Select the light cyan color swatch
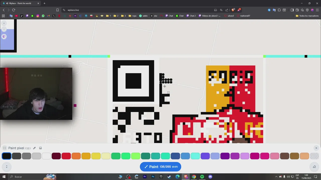 (x=195, y=156)
